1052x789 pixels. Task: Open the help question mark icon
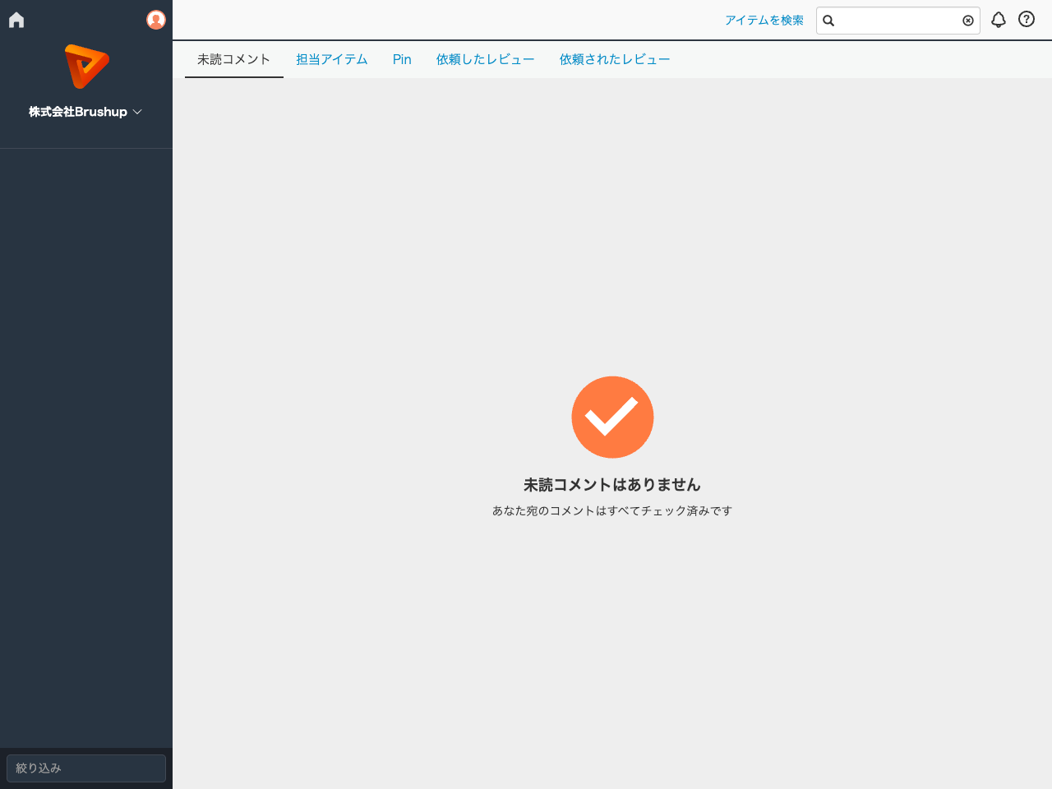(1026, 19)
